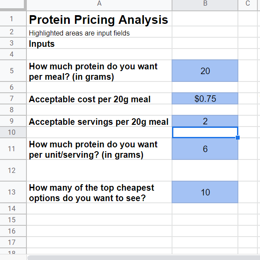Click the blue fill handle on selected cell
Screen dimensions: 260x260
(x=237, y=137)
